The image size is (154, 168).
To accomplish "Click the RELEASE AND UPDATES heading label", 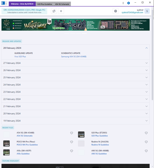I will pos(12,41).
